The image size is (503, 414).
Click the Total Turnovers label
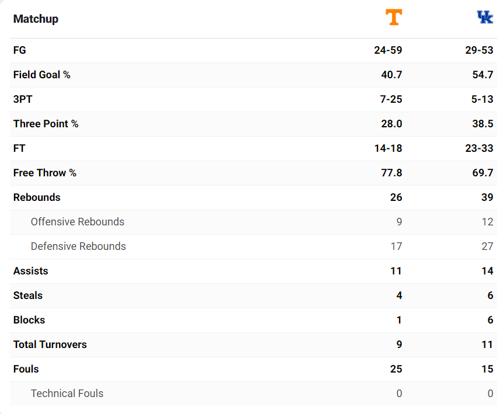point(50,345)
